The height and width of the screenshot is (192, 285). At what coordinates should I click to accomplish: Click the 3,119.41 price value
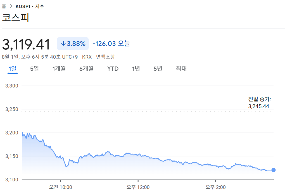27,43
